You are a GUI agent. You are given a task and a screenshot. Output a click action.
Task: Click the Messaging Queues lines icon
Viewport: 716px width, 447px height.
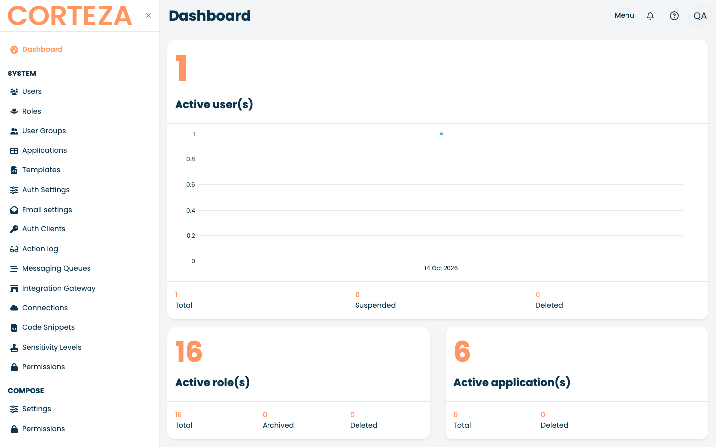tap(14, 268)
